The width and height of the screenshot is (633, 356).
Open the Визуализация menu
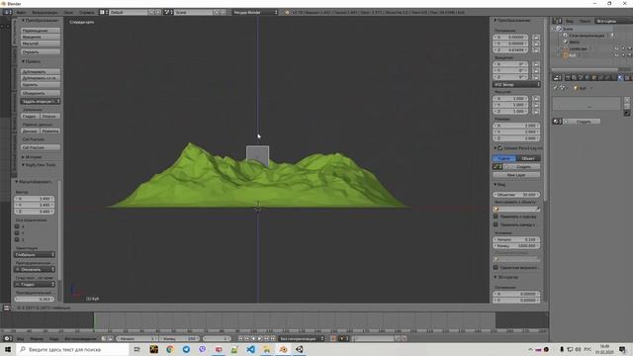45,12
